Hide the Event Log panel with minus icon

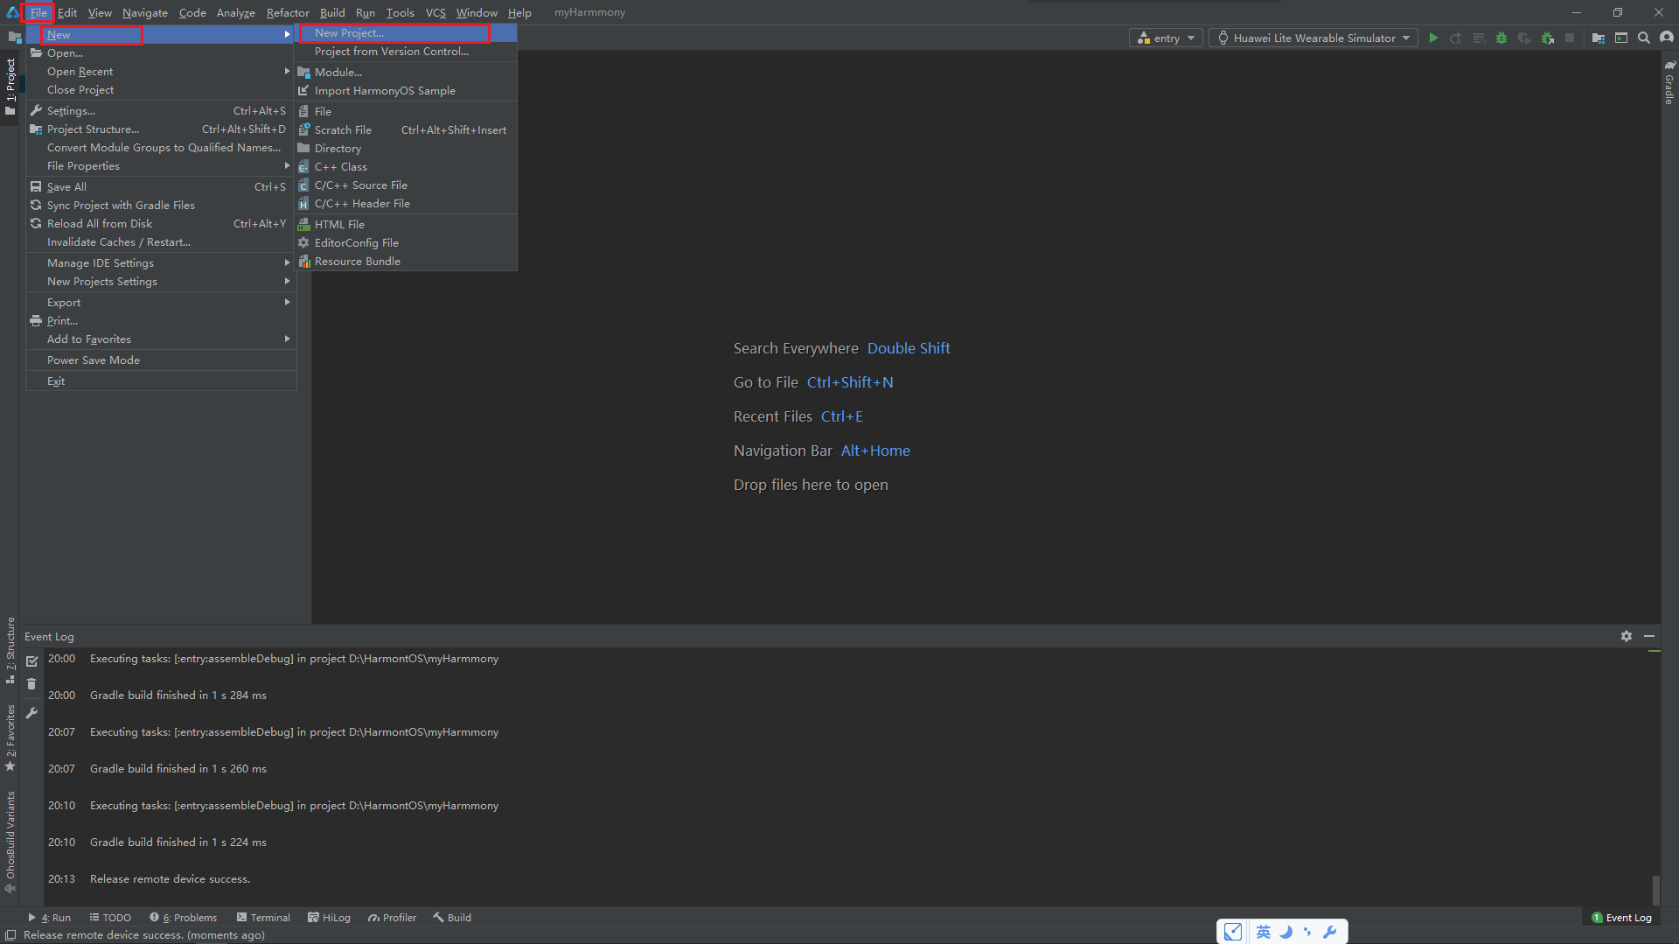[1649, 636]
